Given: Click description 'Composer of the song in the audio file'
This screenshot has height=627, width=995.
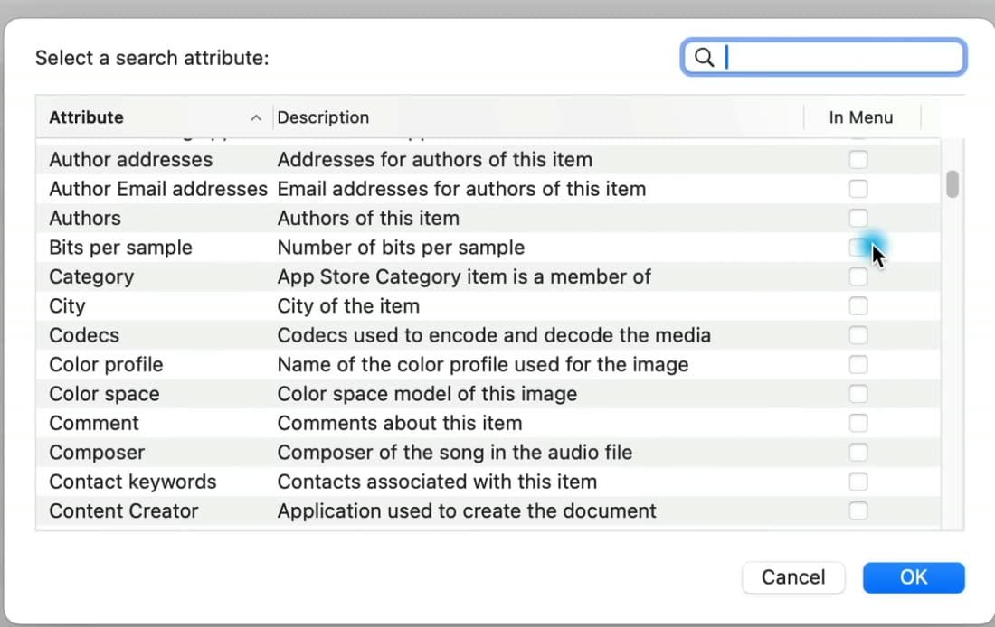Looking at the screenshot, I should tap(454, 453).
